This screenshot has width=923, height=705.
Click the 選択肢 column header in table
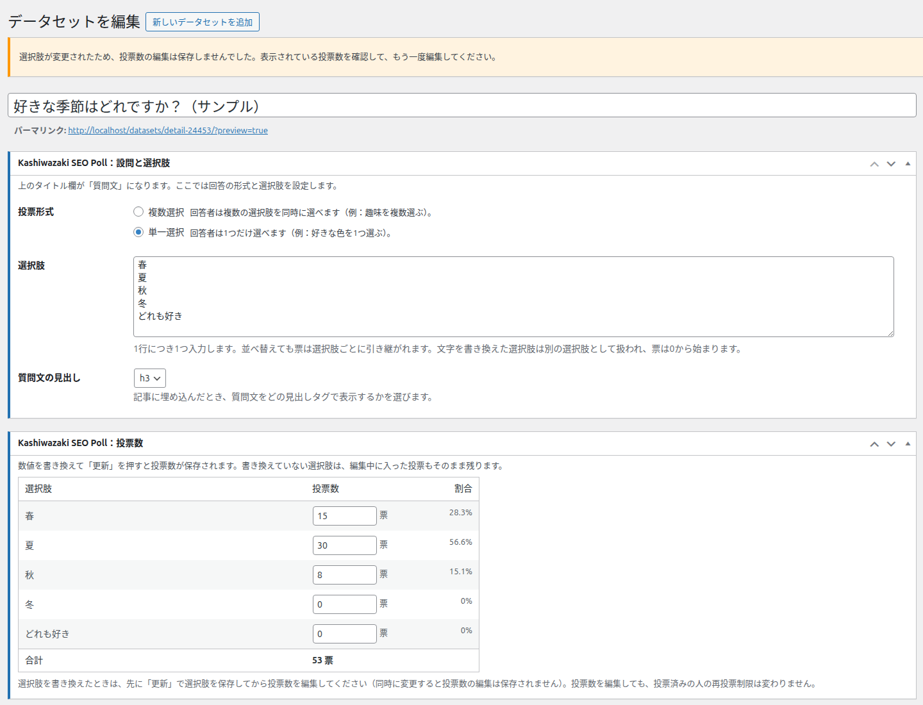pyautogui.click(x=38, y=488)
